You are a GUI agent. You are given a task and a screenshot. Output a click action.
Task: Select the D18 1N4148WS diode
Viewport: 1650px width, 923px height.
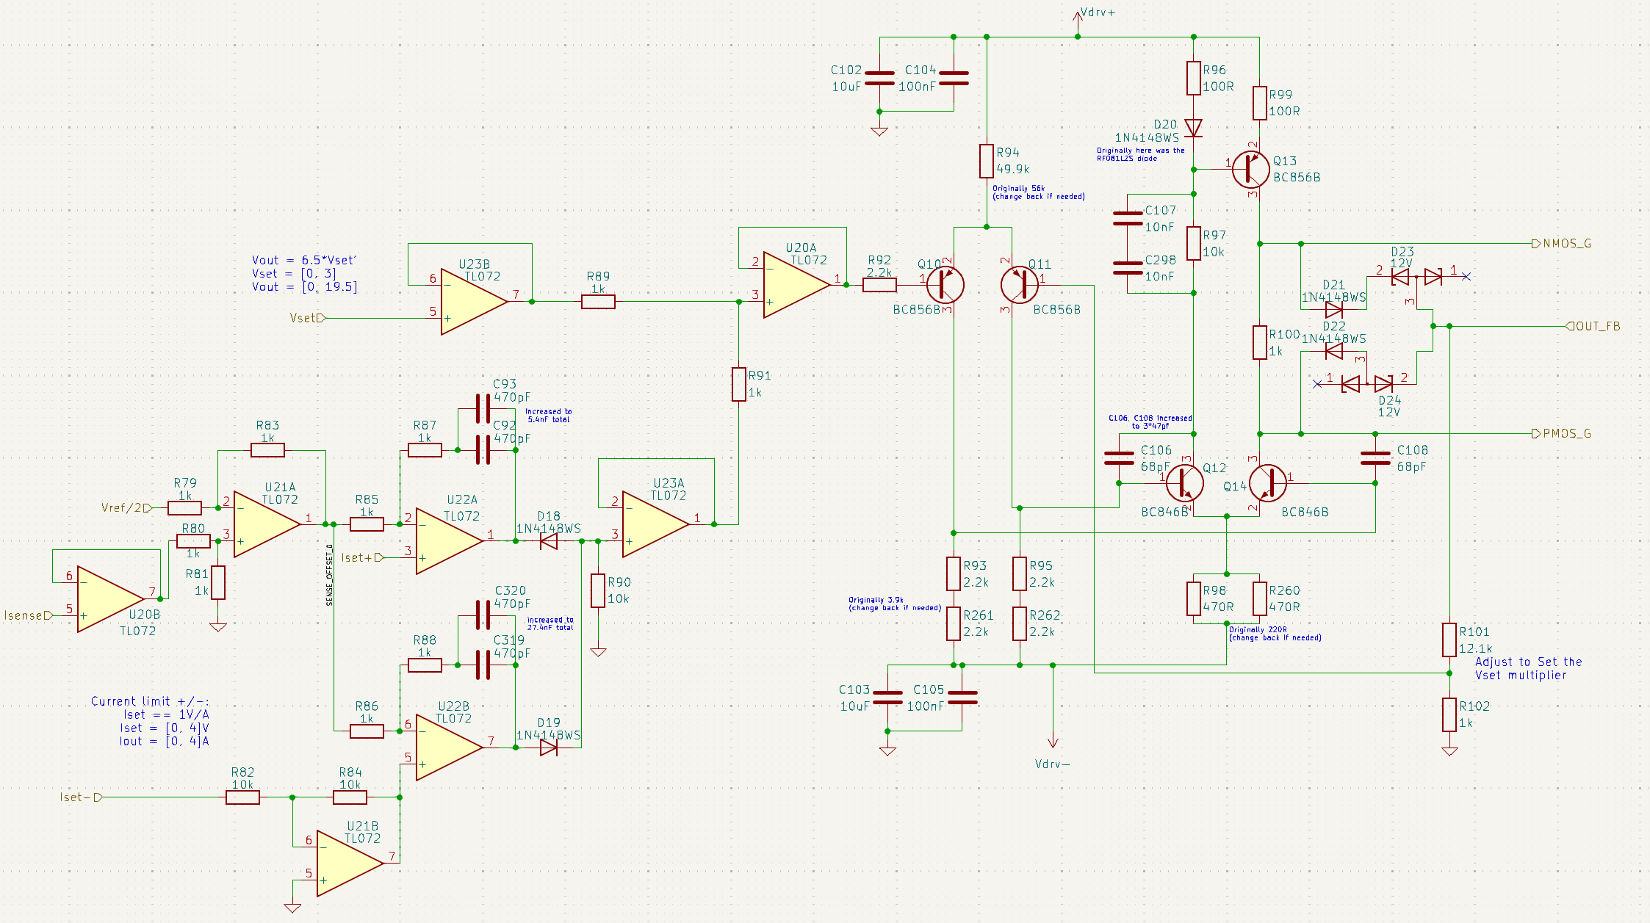point(548,541)
